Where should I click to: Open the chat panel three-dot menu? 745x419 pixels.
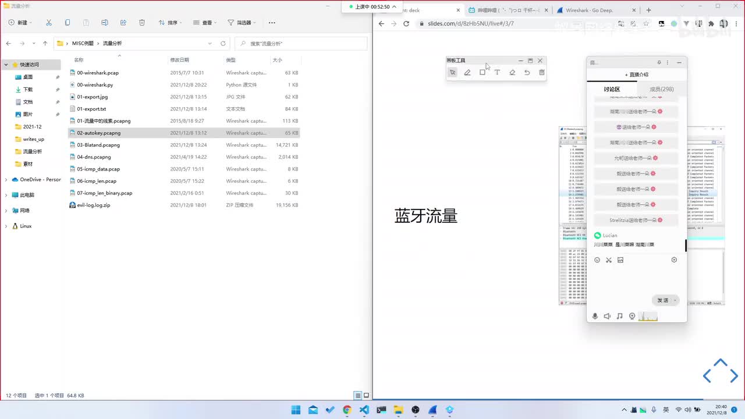pyautogui.click(x=668, y=62)
